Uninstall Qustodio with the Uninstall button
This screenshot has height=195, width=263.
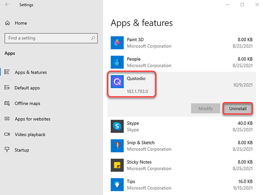[x=238, y=109]
